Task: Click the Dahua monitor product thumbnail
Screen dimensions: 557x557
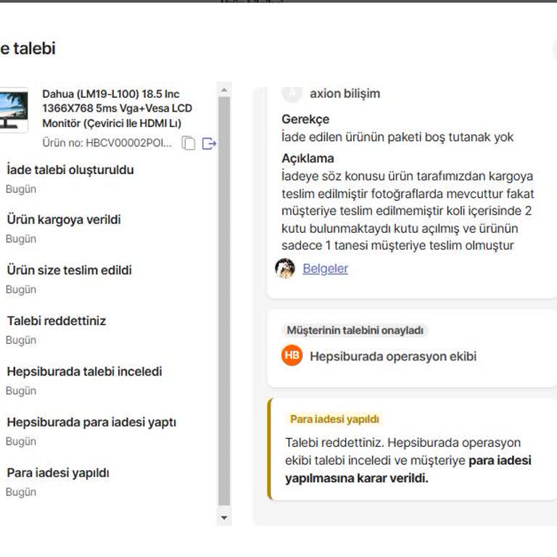Action: [14, 110]
